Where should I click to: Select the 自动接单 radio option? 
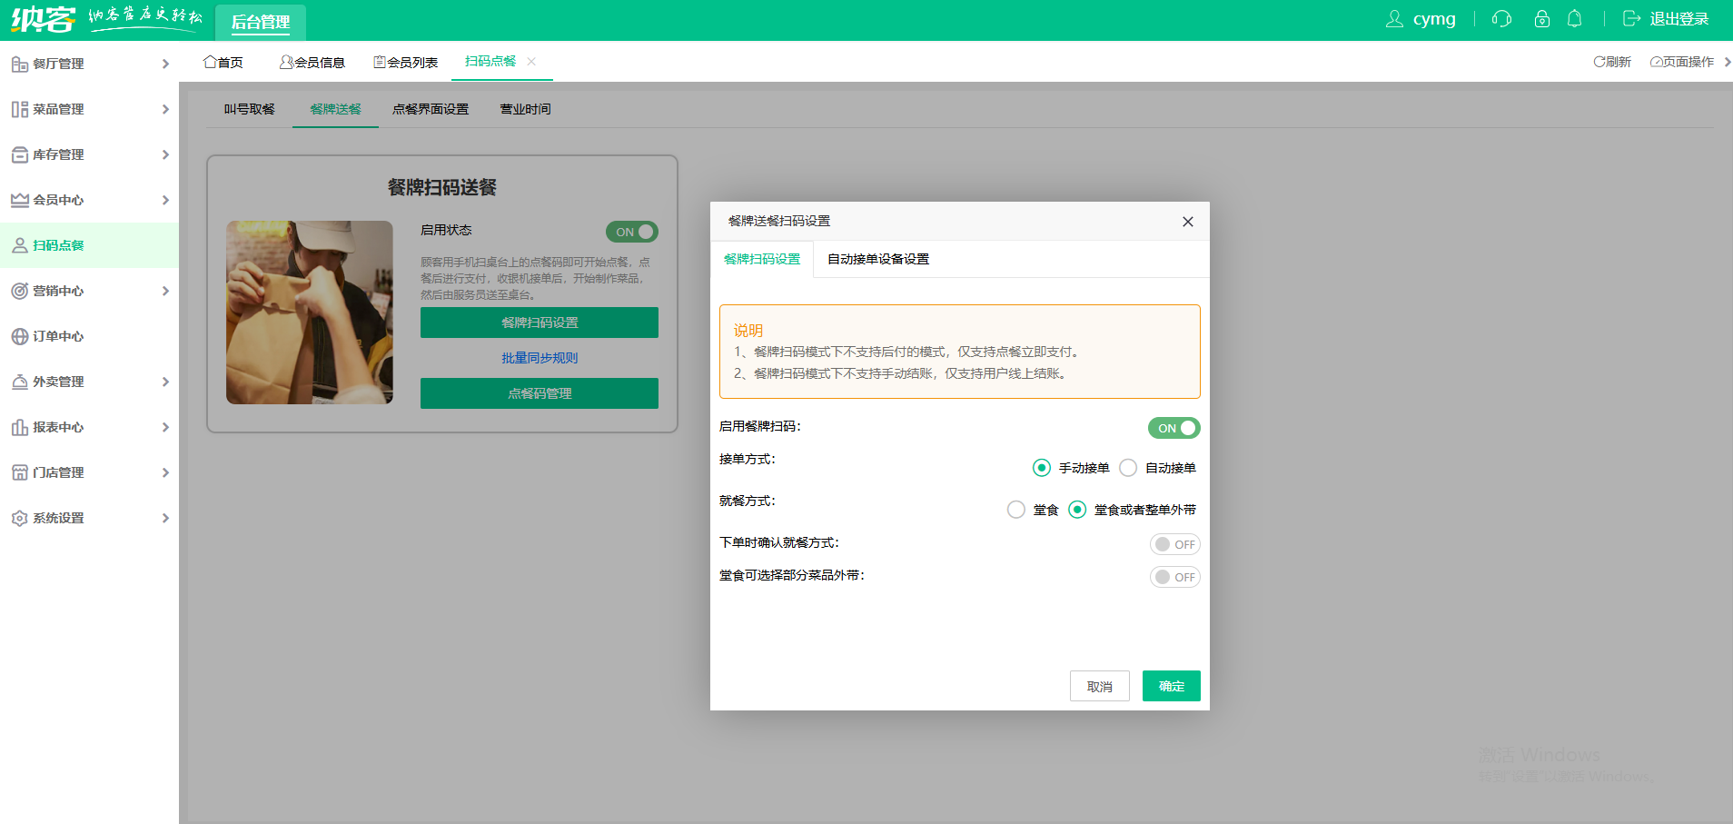1128,467
